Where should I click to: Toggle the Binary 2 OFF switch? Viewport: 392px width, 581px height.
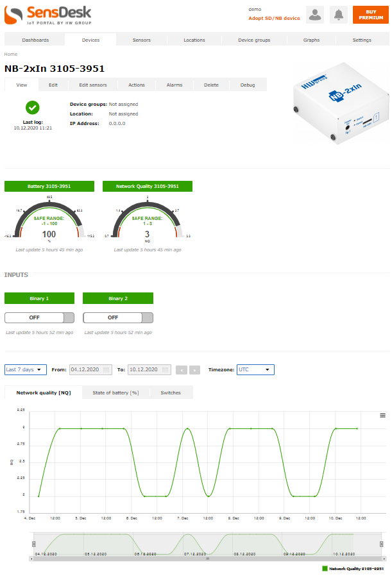tap(118, 317)
